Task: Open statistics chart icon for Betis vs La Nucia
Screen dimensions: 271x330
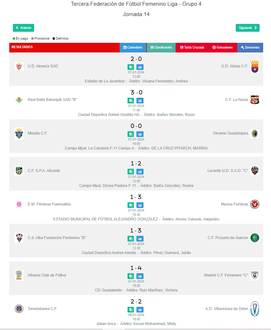Action: tap(140, 101)
